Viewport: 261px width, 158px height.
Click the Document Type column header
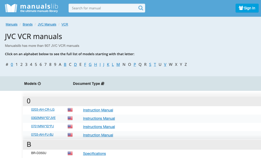click(89, 84)
